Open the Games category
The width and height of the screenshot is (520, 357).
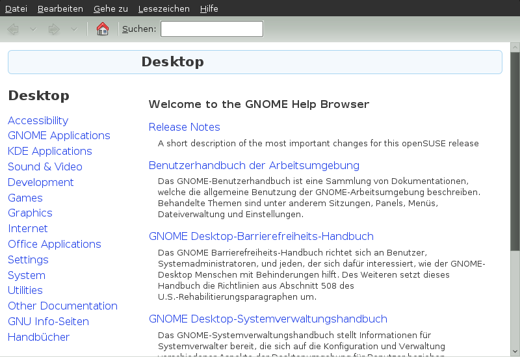point(25,198)
